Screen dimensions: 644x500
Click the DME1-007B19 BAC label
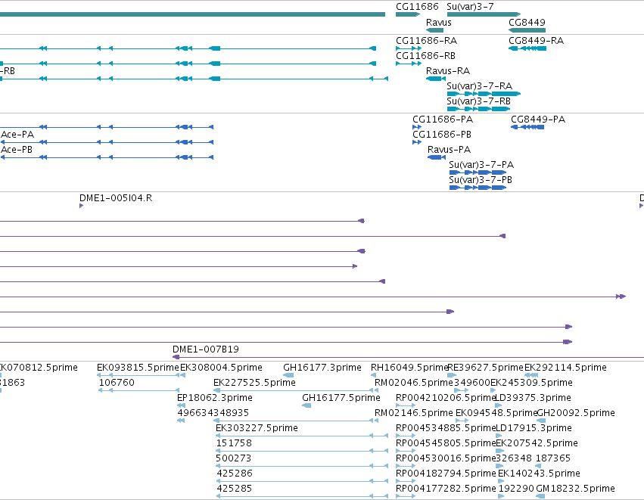pyautogui.click(x=205, y=349)
